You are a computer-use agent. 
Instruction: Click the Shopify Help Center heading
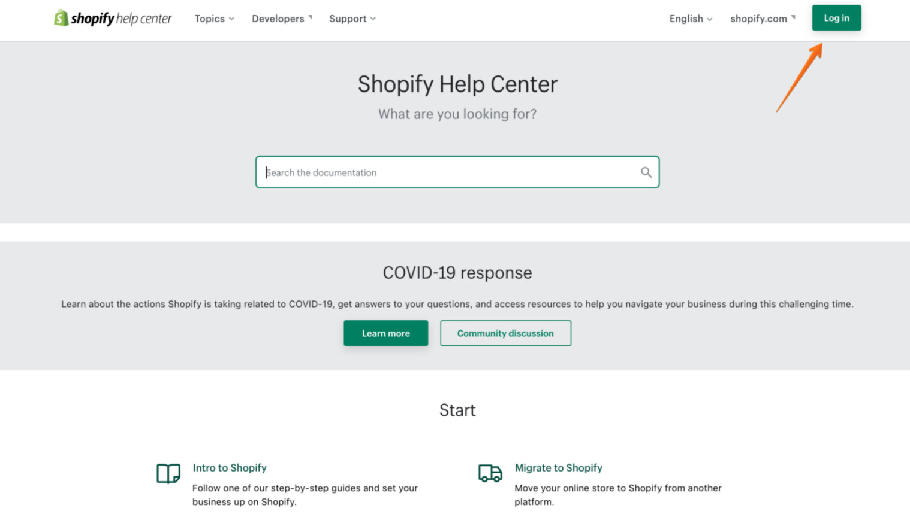coord(457,84)
